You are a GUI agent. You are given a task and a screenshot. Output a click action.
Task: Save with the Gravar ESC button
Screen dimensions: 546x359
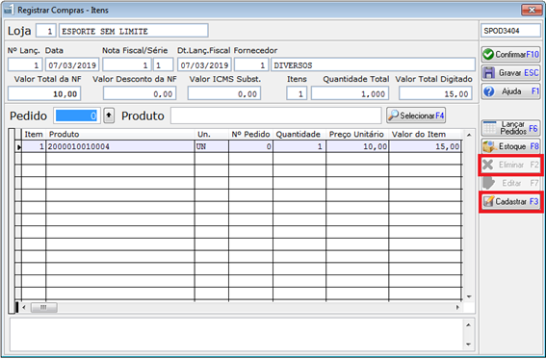(x=510, y=73)
